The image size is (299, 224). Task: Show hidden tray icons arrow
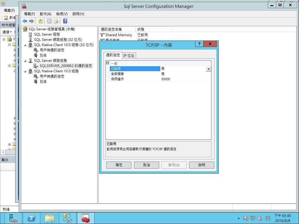(239, 218)
